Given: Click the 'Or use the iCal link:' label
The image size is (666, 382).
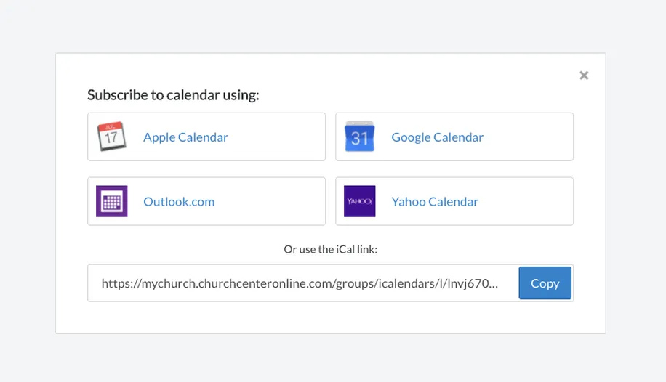Looking at the screenshot, I should (330, 249).
